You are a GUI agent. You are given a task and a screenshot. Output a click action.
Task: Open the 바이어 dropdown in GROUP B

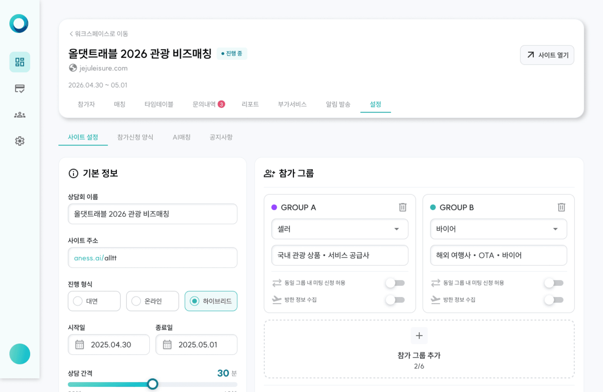click(x=498, y=229)
